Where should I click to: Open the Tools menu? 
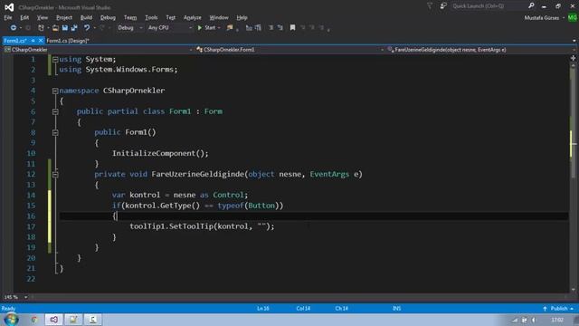coord(151,17)
